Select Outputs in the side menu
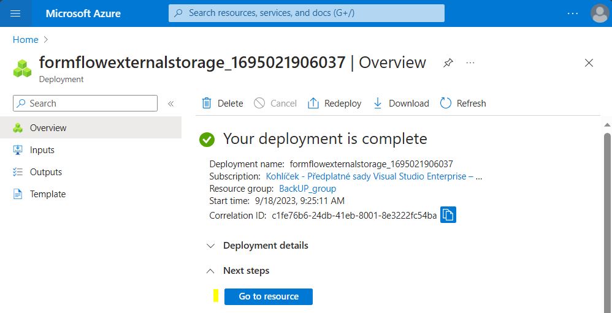The height and width of the screenshot is (313, 612). tap(45, 172)
